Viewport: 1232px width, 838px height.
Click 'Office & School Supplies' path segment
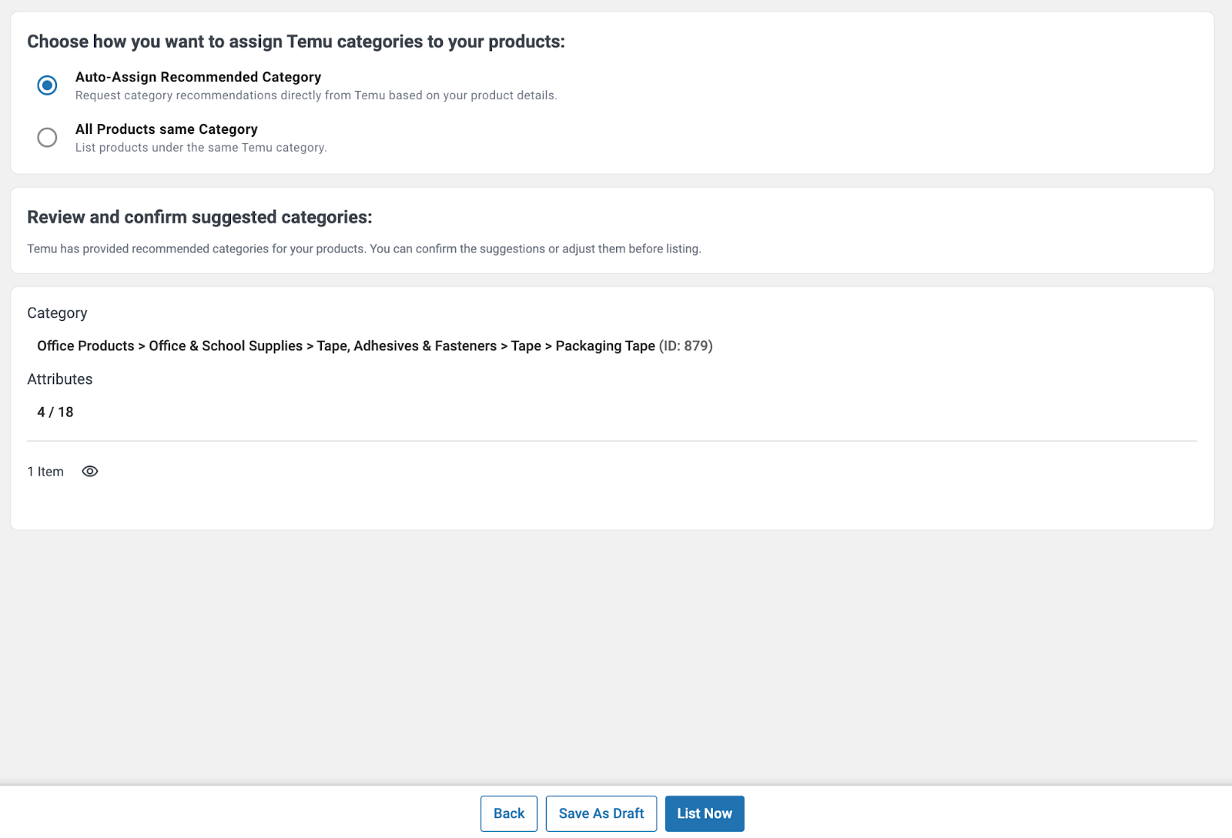(x=226, y=346)
